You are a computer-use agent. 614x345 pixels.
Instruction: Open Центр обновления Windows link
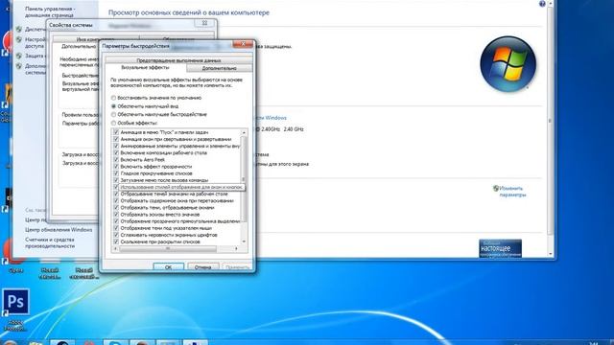click(x=59, y=230)
